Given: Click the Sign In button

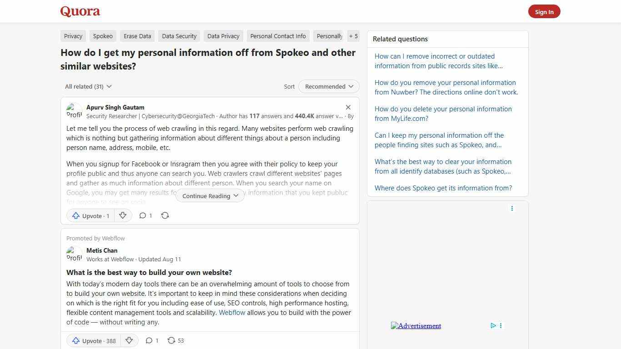Looking at the screenshot, I should [x=544, y=11].
